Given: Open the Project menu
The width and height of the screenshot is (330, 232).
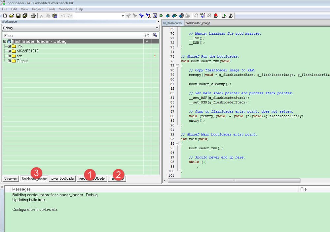Looking at the screenshot, I should (x=37, y=9).
